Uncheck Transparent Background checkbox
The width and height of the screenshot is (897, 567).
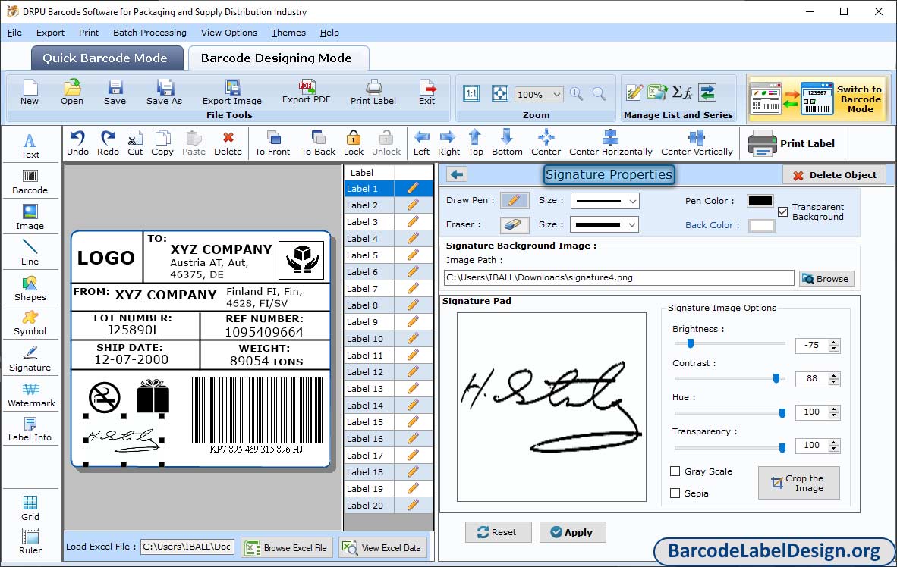782,211
